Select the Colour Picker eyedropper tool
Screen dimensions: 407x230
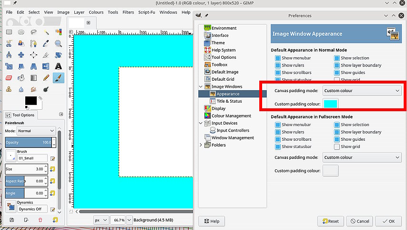pyautogui.click(x=46, y=43)
